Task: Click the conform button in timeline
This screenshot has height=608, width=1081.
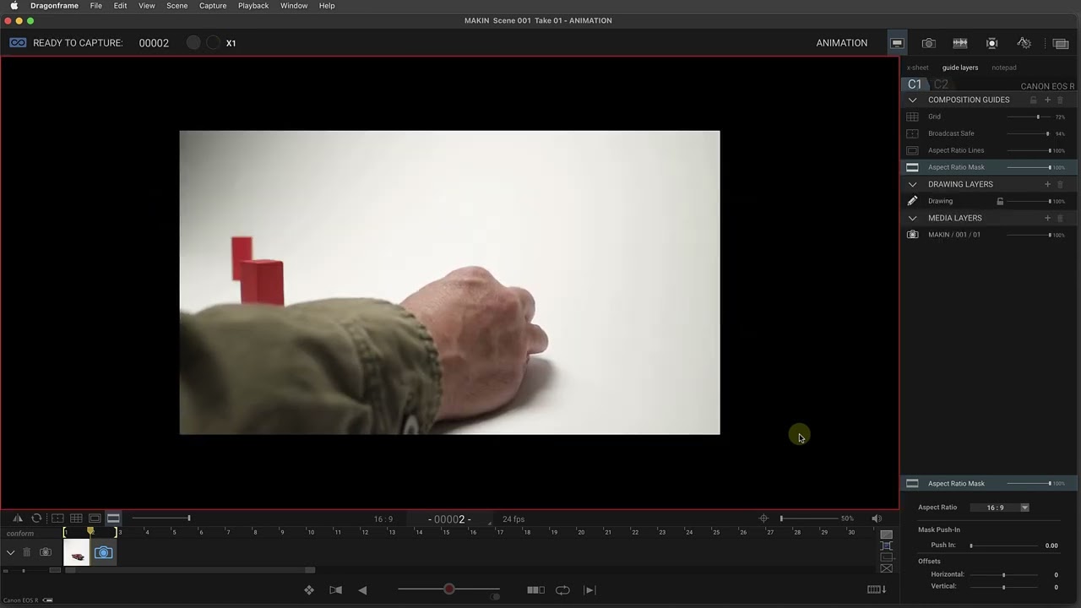Action: click(x=20, y=534)
